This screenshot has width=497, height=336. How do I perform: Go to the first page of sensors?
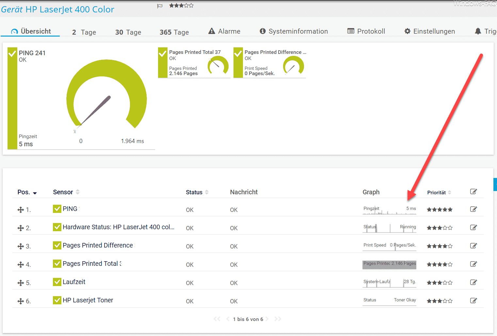217,319
